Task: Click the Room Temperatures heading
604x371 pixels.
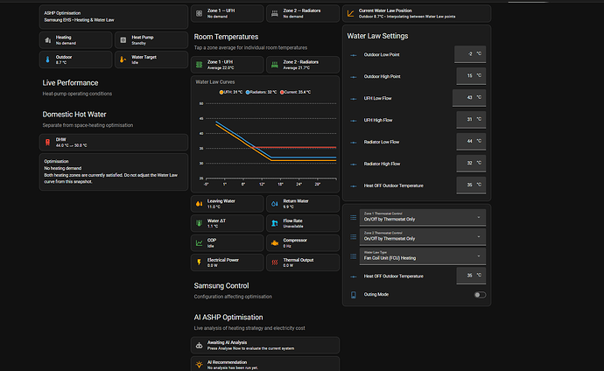Action: coord(226,37)
